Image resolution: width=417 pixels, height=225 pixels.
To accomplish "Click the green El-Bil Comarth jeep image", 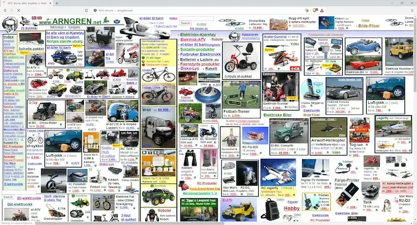I will (288, 131).
